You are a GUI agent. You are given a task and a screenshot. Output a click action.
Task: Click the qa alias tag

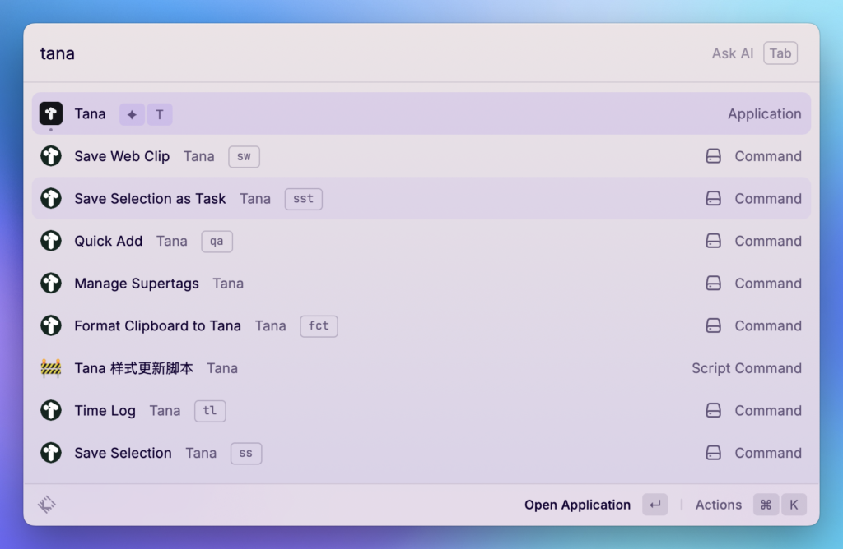pyautogui.click(x=217, y=242)
